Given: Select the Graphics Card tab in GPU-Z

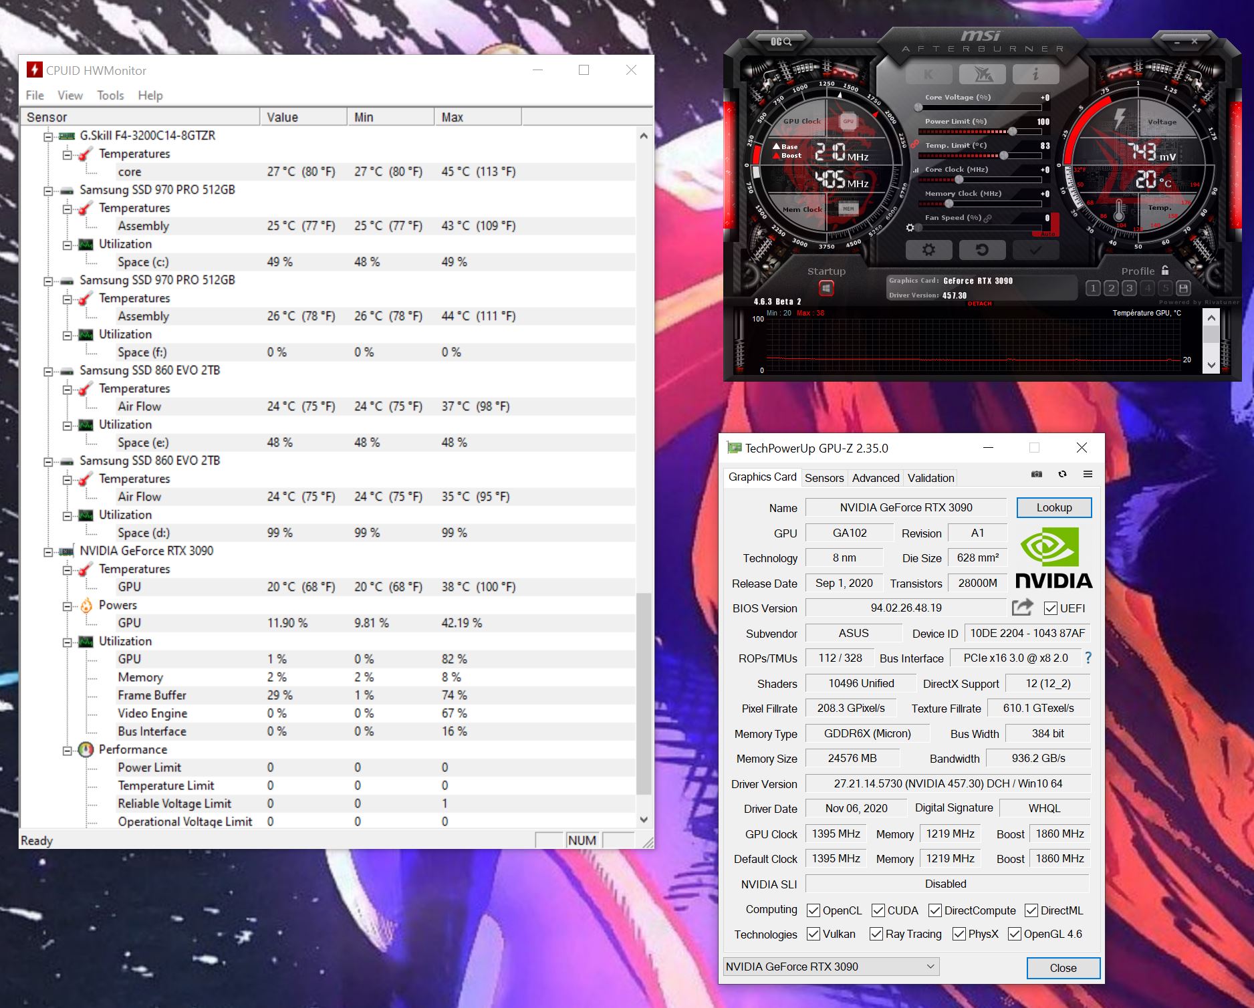Looking at the screenshot, I should 762,477.
